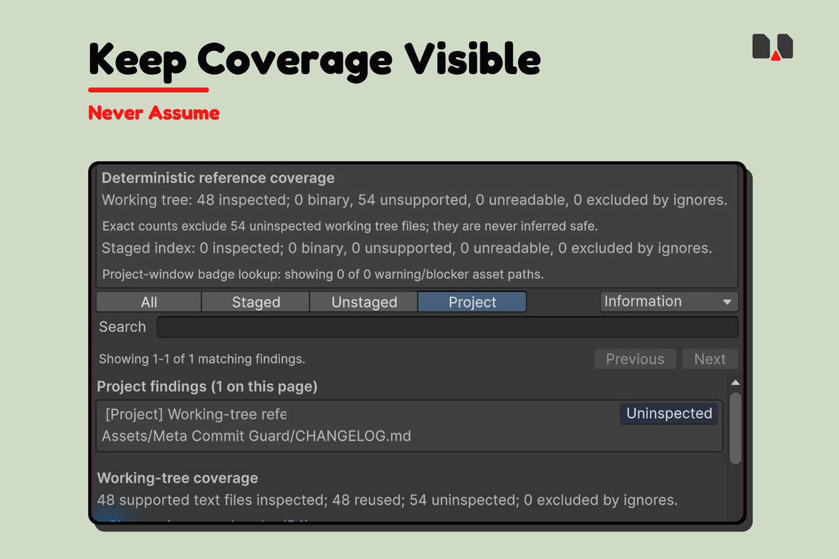The image size is (839, 559).
Task: Click the Next page button
Action: [x=710, y=359]
